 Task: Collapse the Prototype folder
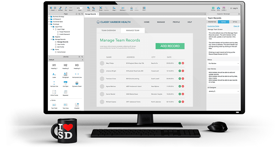tap(49, 24)
